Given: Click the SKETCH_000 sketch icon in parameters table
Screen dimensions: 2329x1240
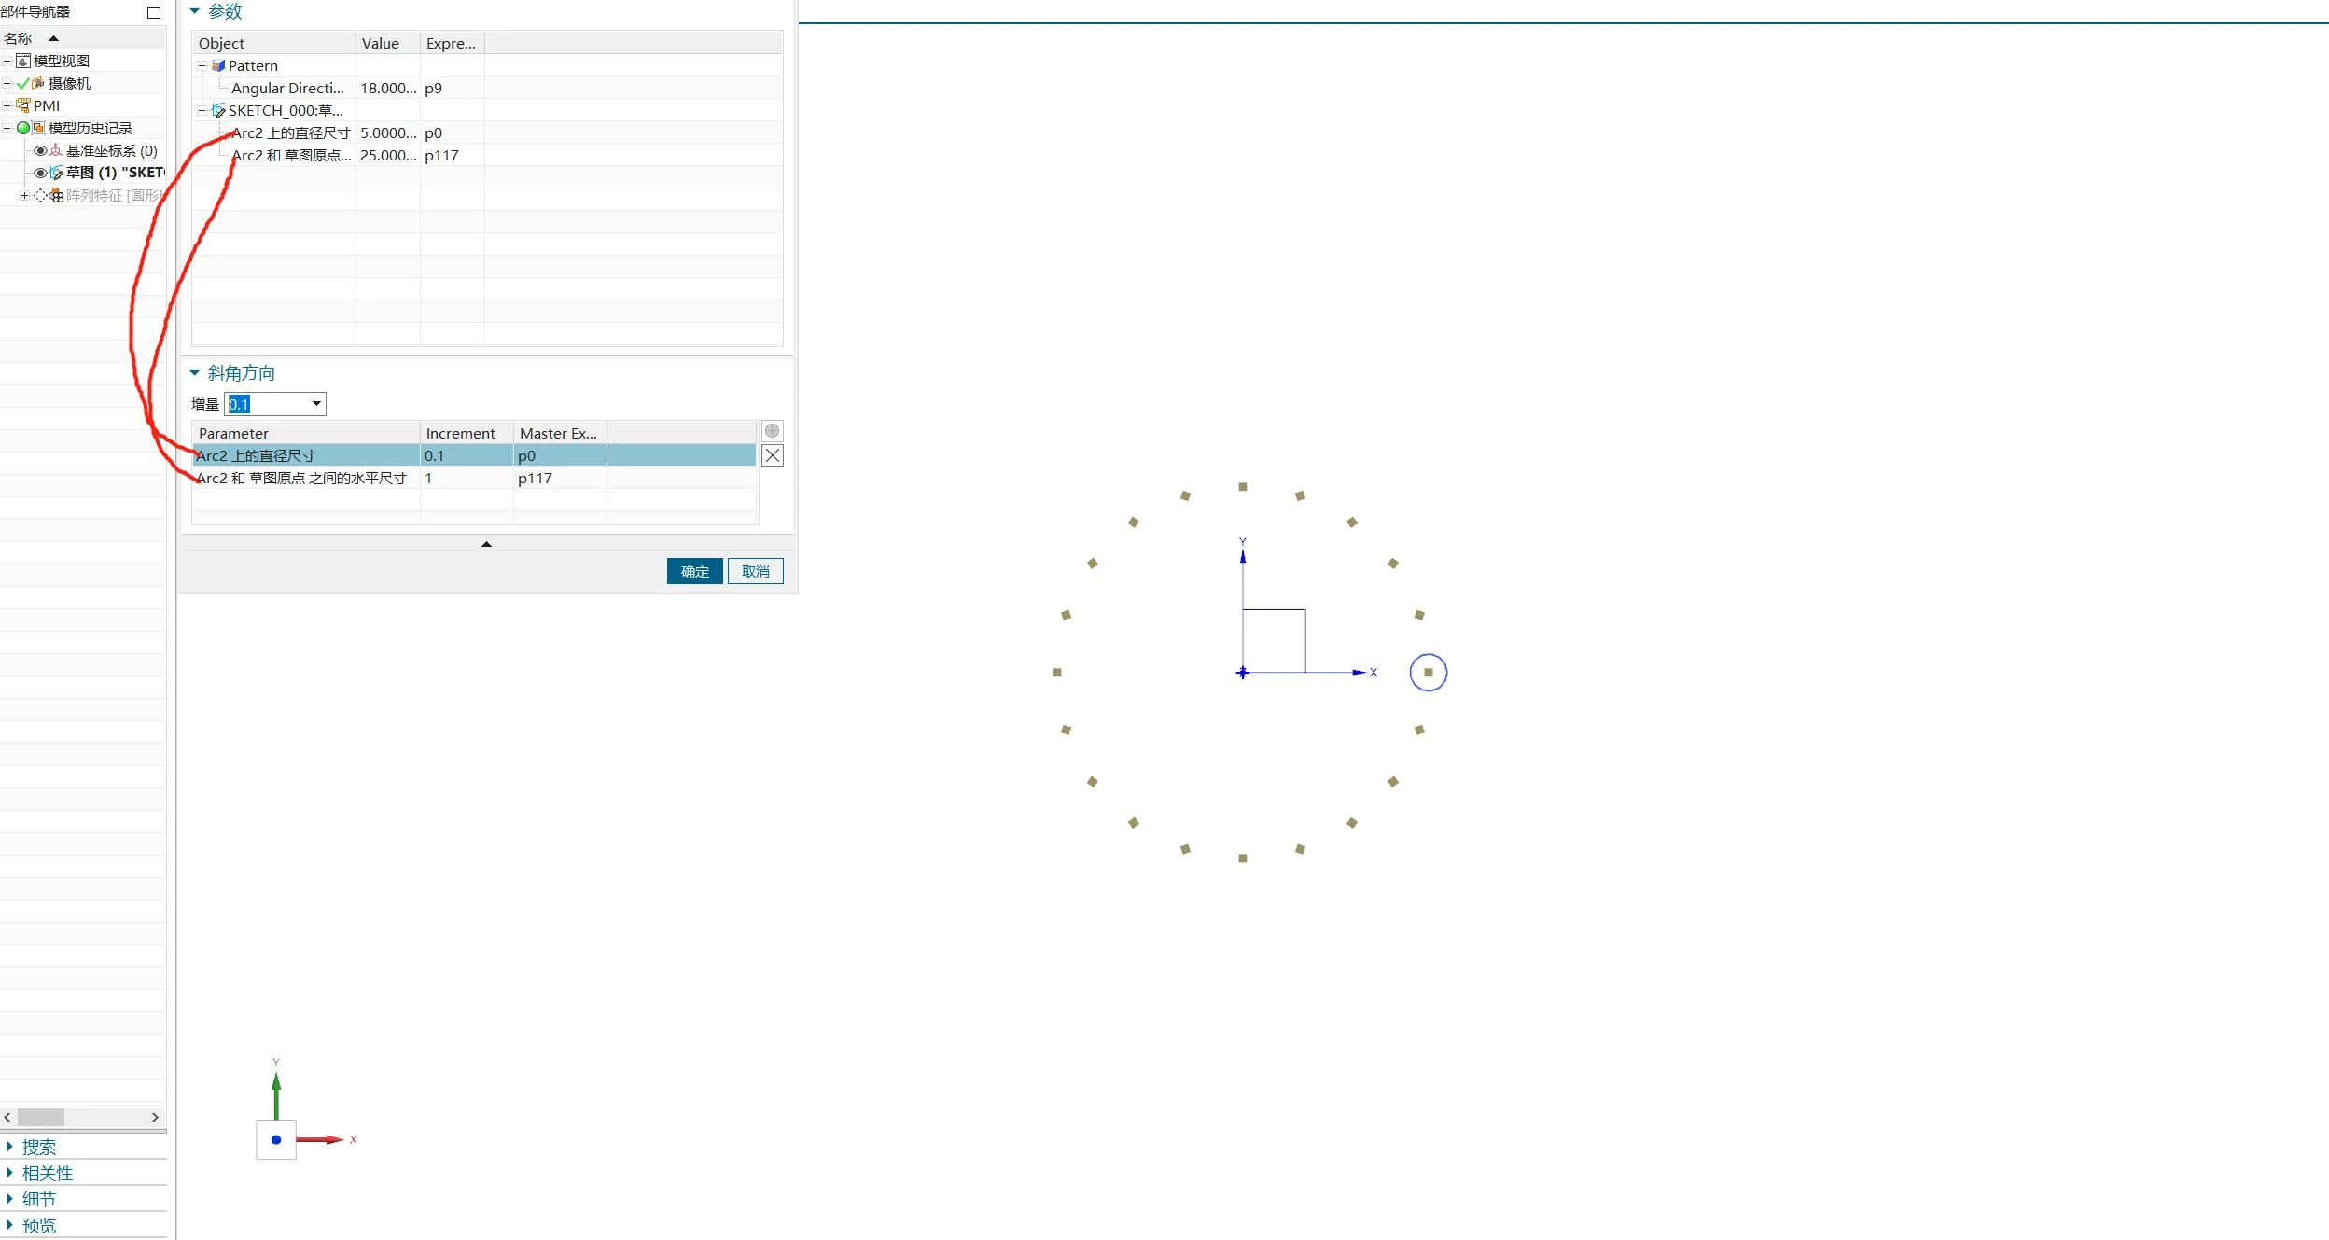Looking at the screenshot, I should [218, 110].
